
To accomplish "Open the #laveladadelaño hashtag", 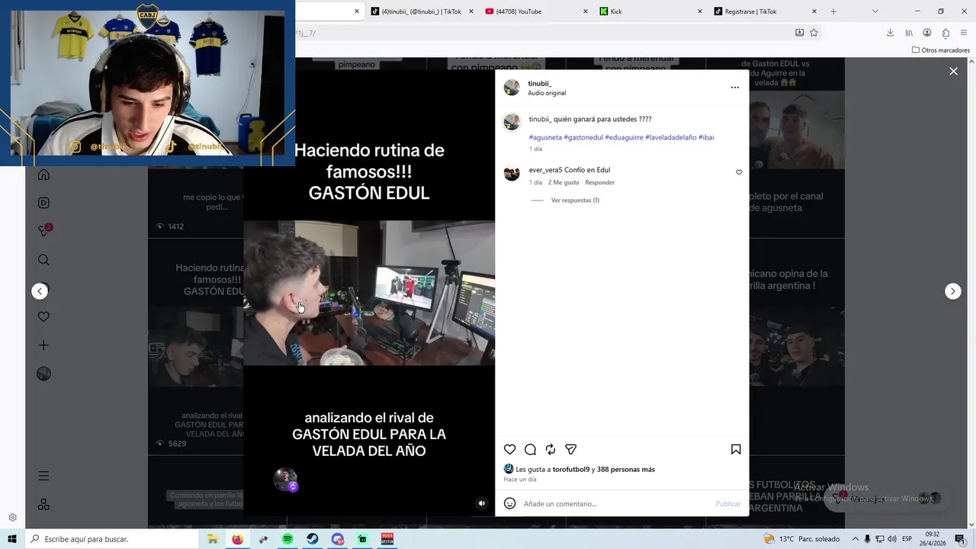I will click(x=671, y=137).
